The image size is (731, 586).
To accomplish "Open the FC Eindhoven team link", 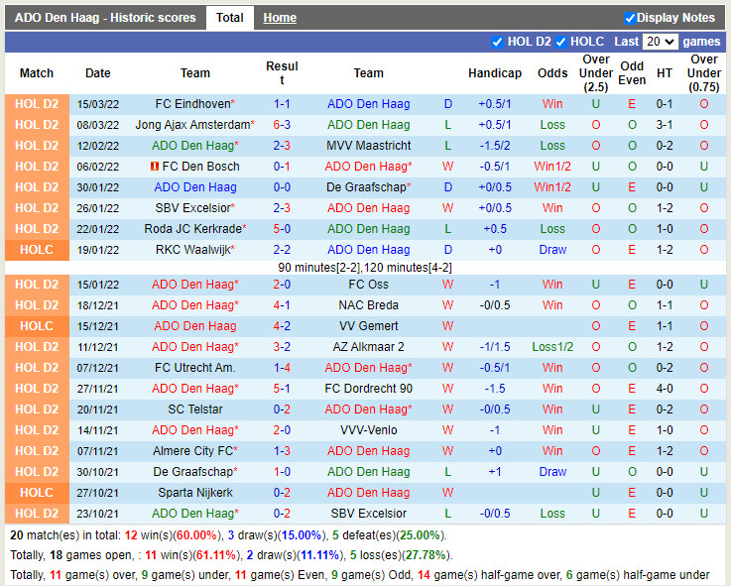I will [192, 104].
